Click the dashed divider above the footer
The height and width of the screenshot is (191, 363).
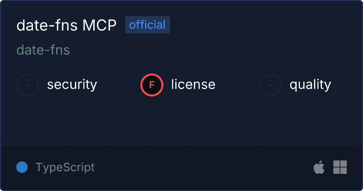(x=181, y=145)
